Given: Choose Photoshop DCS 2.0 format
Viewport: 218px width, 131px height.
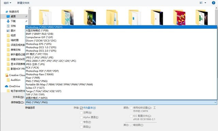Looking at the screenshot, I should 121,51.
